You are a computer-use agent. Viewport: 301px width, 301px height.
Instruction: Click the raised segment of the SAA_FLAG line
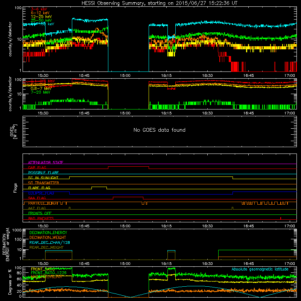[x=128, y=197]
